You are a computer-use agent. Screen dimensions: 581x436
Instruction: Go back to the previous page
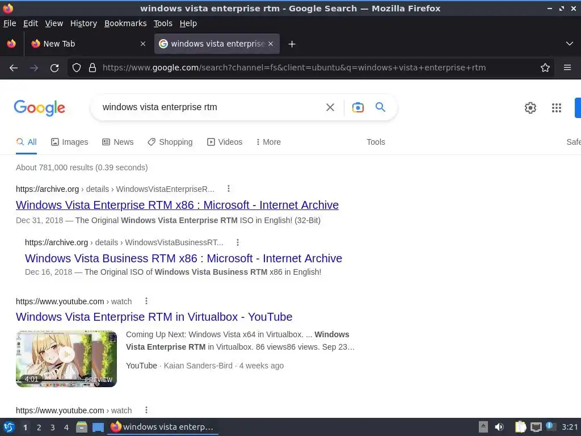(x=14, y=68)
